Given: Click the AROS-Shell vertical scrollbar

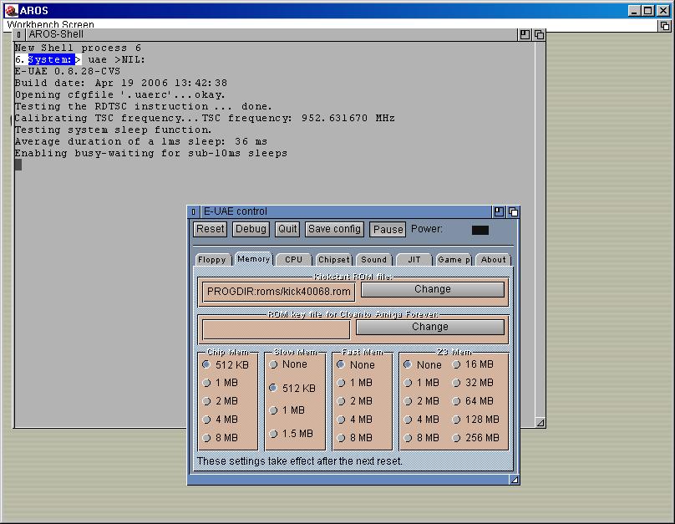Looking at the screenshot, I should (x=541, y=229).
